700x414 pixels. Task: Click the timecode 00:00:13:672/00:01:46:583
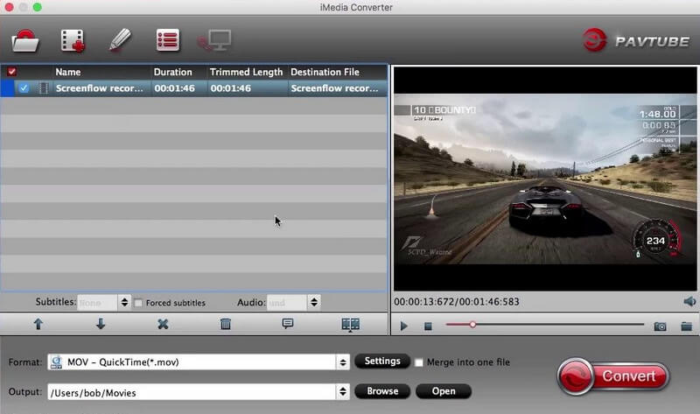pyautogui.click(x=457, y=302)
